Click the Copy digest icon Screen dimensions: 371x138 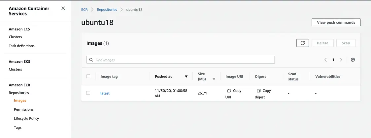click(259, 91)
